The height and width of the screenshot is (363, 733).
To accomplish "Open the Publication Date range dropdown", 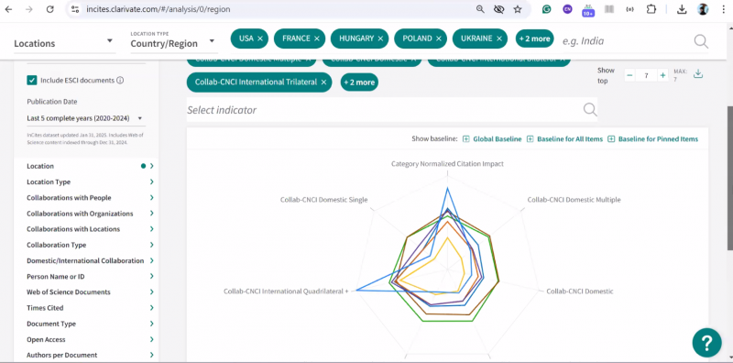I will [x=85, y=118].
